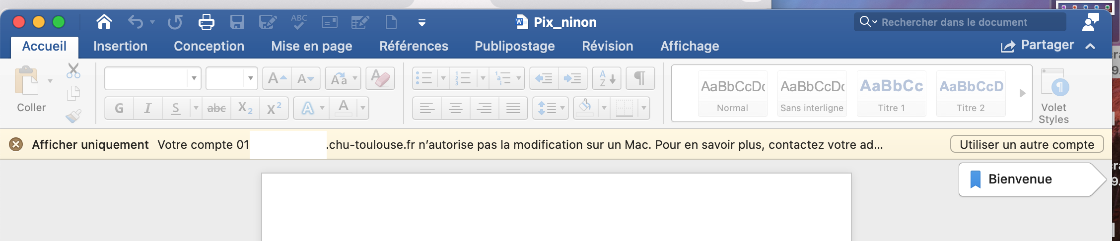
Task: Click the Cut scissors icon
Action: (x=73, y=71)
